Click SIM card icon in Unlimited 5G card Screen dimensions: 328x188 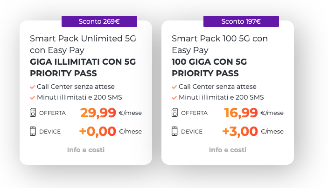point(33,113)
